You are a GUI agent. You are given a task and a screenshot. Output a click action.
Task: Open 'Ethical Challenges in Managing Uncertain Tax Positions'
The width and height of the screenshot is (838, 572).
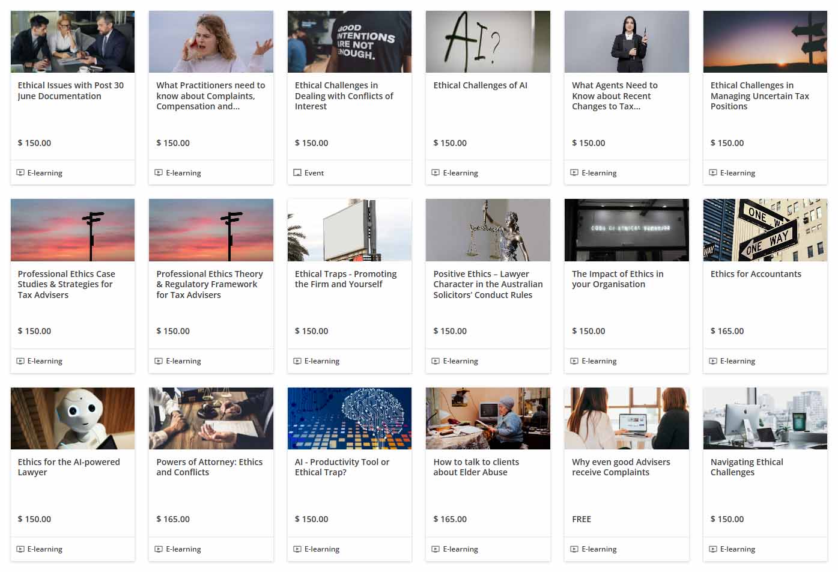coord(759,96)
